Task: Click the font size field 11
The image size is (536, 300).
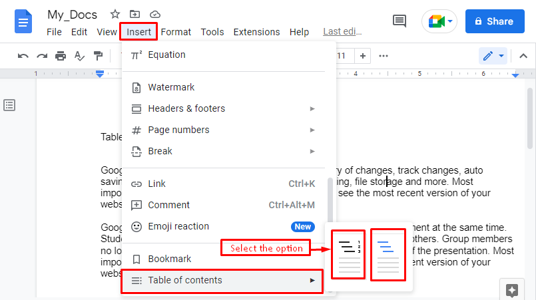Action: pyautogui.click(x=344, y=56)
